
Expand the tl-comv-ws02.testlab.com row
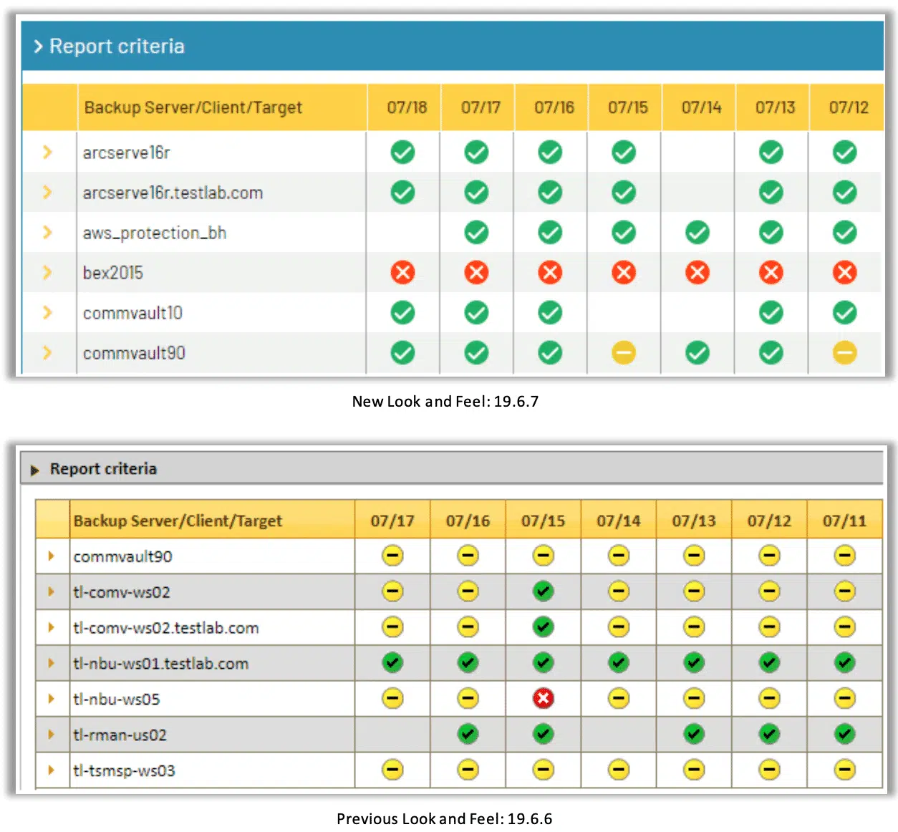pos(51,627)
